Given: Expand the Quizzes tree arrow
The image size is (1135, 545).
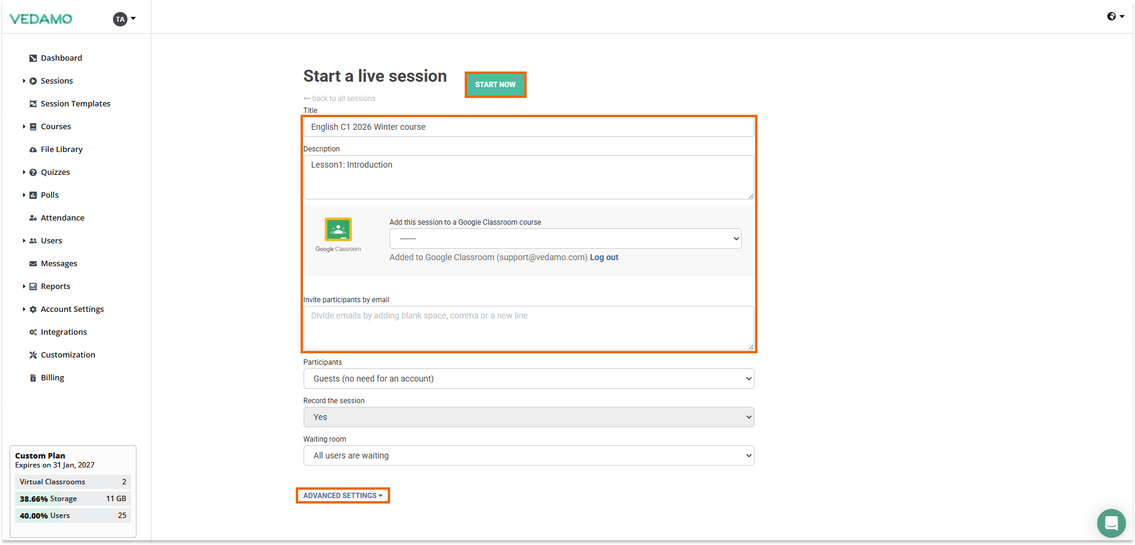Looking at the screenshot, I should (x=24, y=172).
